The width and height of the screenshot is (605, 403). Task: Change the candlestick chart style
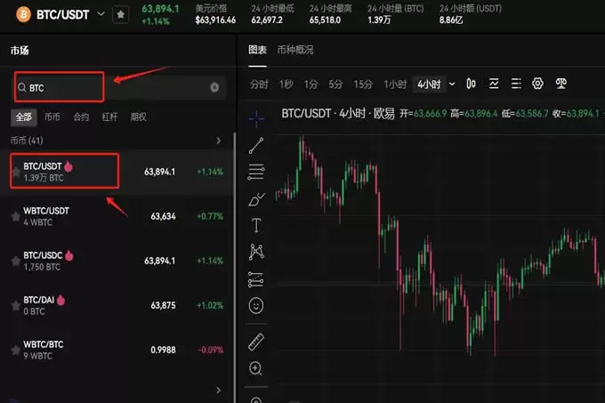471,84
